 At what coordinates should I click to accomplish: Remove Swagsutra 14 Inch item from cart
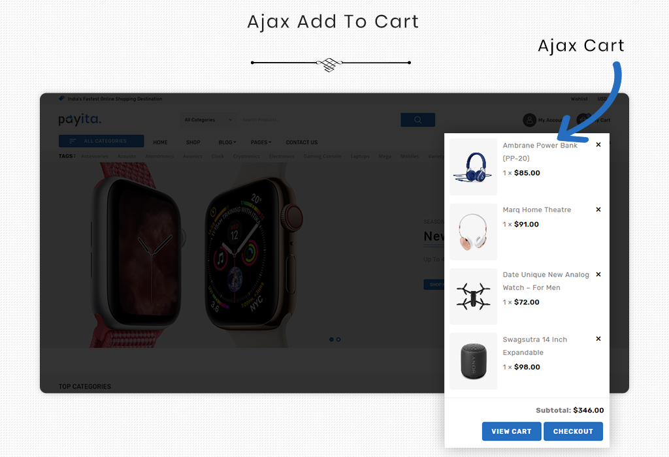click(x=598, y=338)
